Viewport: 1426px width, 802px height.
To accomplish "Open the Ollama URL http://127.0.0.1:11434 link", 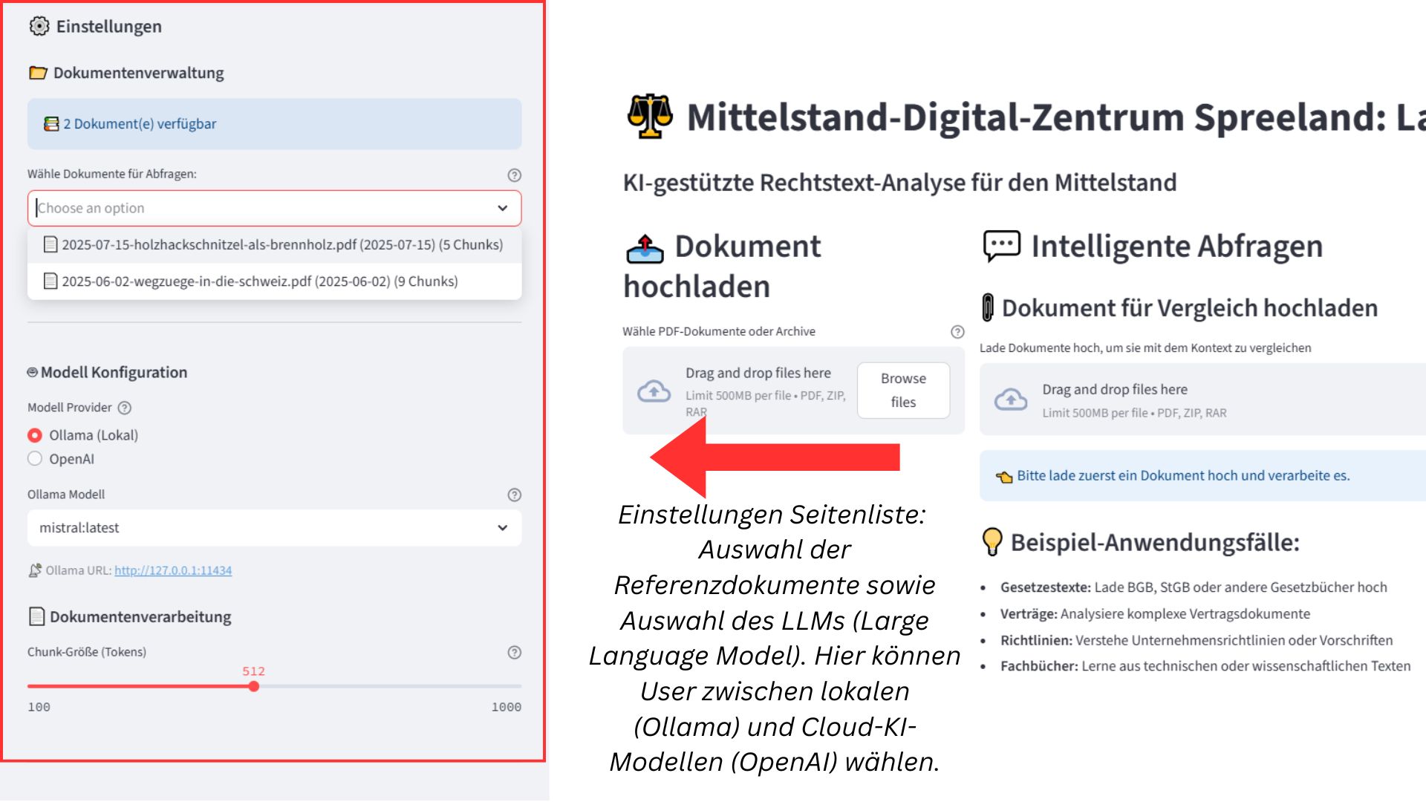I will (173, 570).
